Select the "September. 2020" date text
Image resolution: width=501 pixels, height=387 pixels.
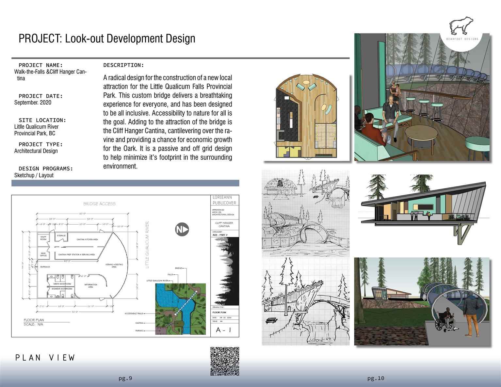[x=33, y=103]
